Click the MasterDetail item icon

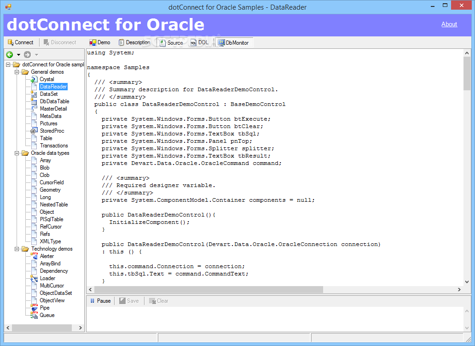coord(34,109)
